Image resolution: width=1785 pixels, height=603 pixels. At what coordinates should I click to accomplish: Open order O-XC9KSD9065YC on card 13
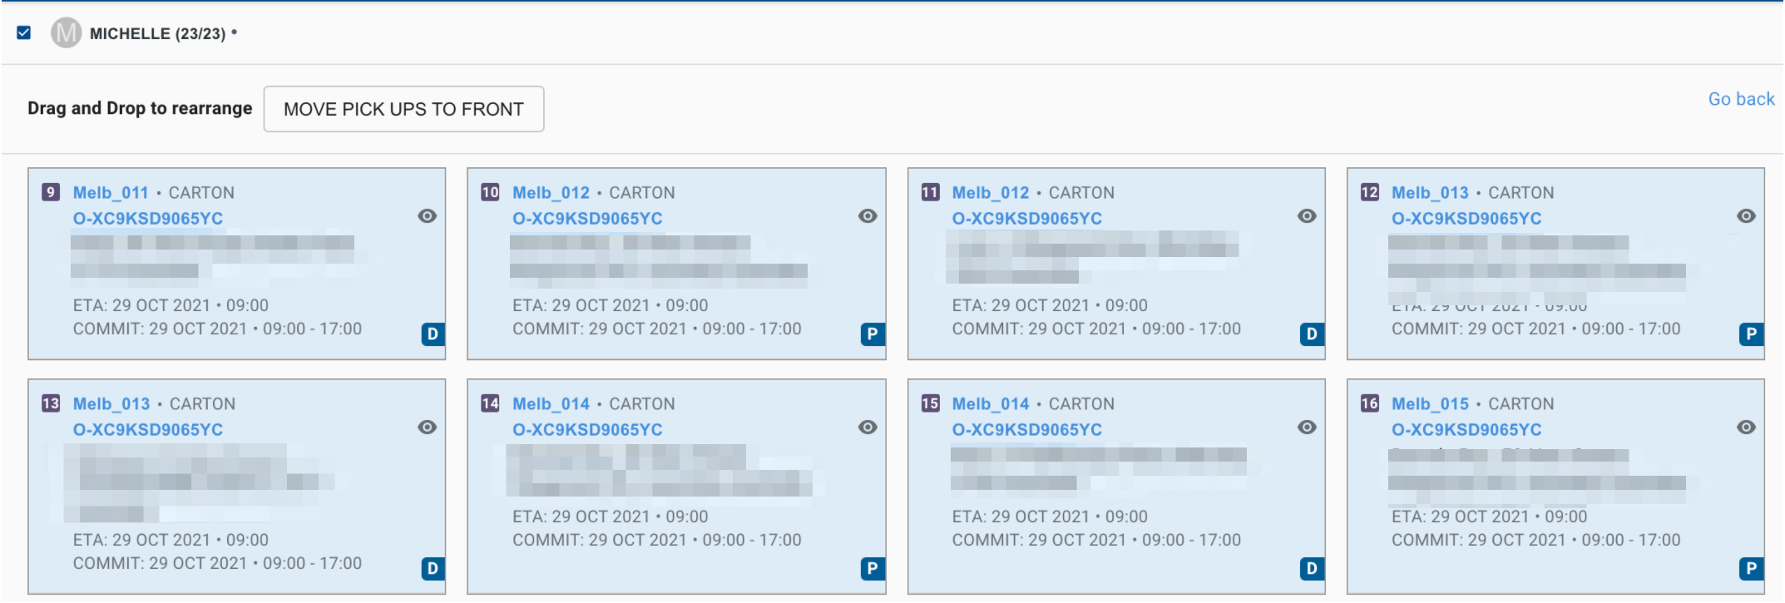[x=148, y=430]
